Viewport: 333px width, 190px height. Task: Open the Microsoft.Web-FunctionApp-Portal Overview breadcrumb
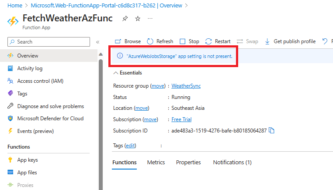click(106, 6)
